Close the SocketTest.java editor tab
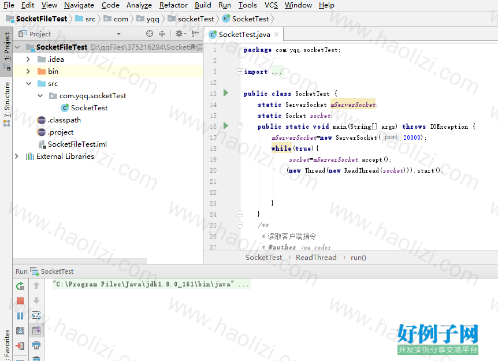This screenshot has height=361, width=498. (276, 34)
